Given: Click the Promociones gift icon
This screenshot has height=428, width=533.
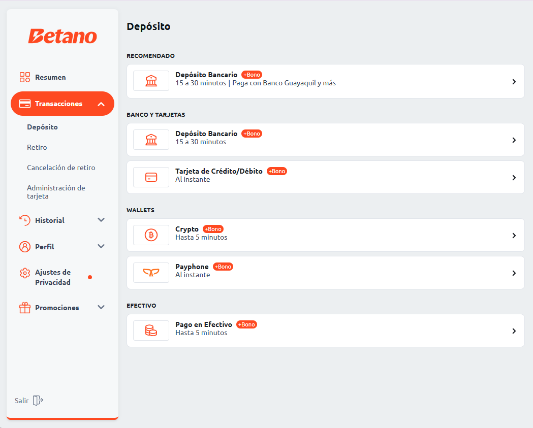Looking at the screenshot, I should (25, 308).
